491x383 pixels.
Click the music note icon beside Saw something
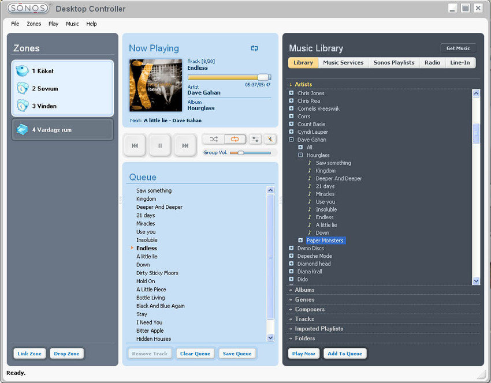click(310, 163)
